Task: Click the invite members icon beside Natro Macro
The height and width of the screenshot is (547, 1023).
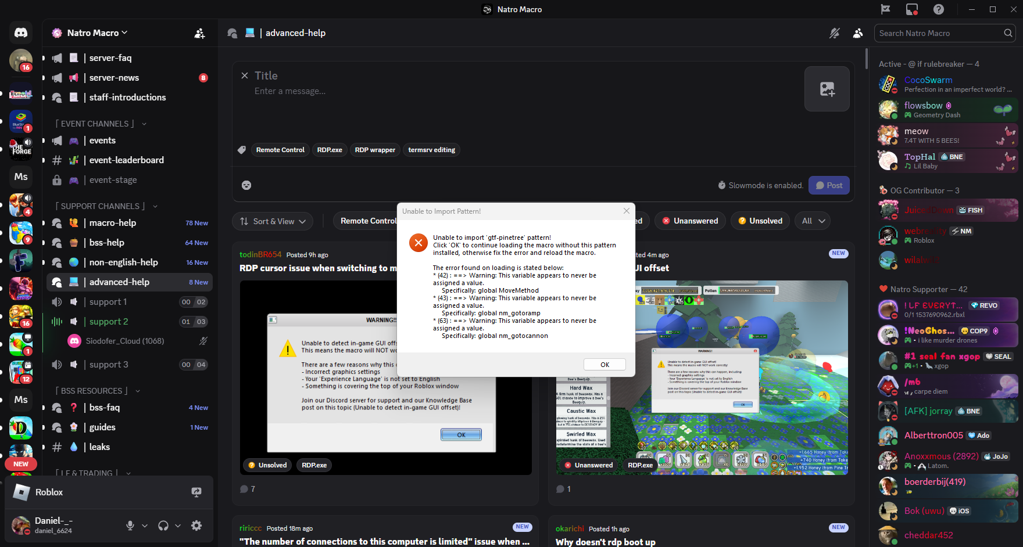Action: pos(199,33)
